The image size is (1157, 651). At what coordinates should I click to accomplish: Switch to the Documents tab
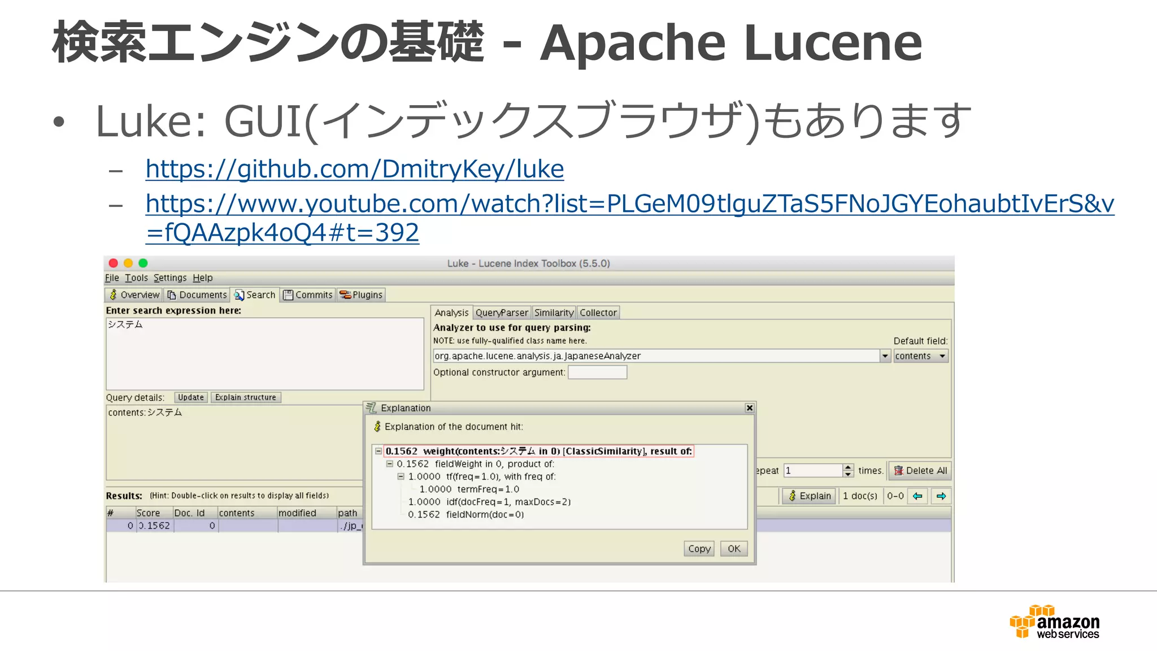197,294
